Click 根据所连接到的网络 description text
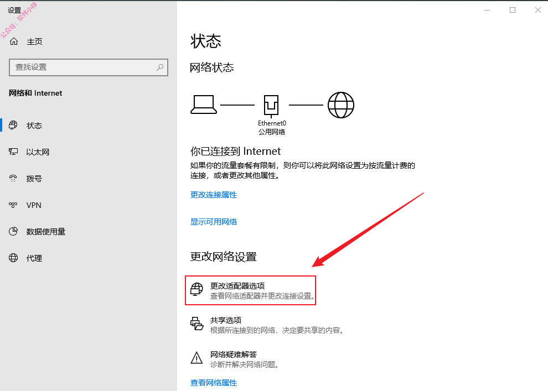Image resolution: width=548 pixels, height=391 pixels. click(277, 330)
